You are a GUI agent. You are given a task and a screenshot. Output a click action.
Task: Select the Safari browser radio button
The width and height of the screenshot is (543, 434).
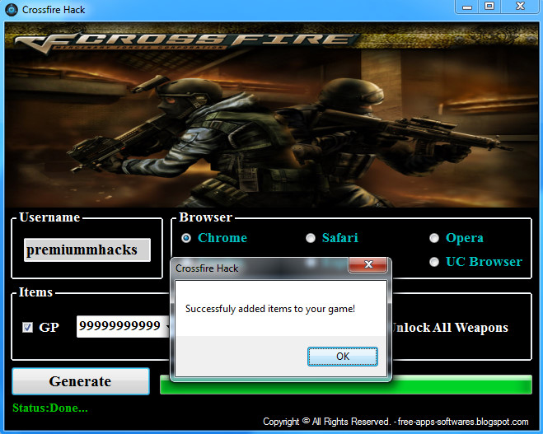click(311, 238)
